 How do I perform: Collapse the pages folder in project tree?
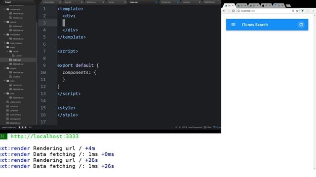pos(4,47)
